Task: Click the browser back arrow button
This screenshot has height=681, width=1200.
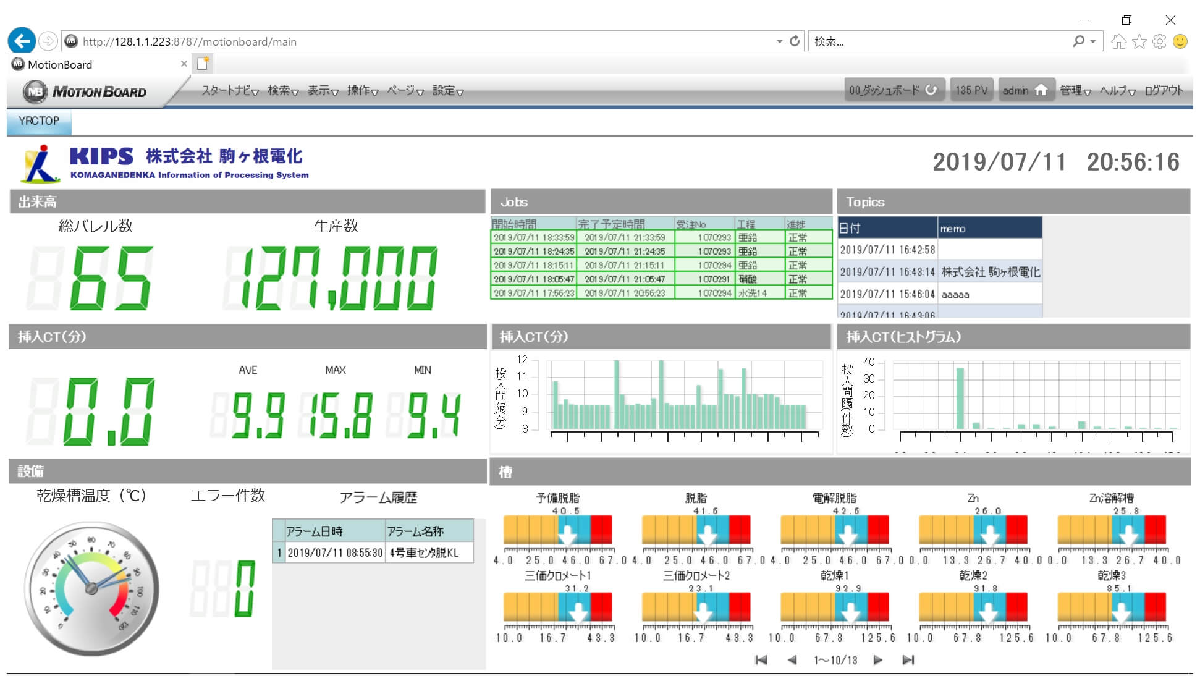Action: pyautogui.click(x=22, y=41)
